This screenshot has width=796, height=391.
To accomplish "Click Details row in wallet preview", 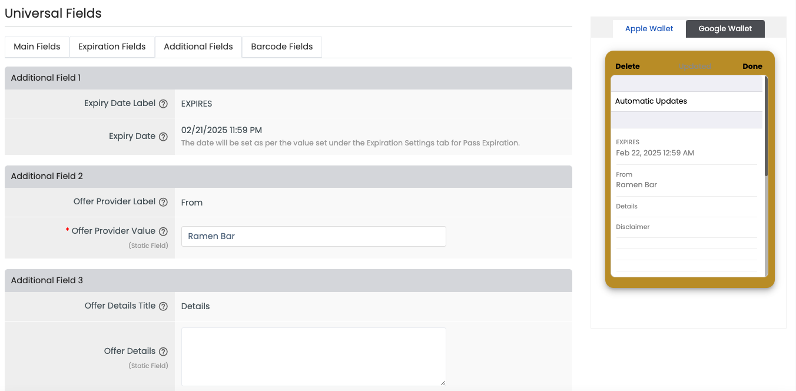I will pos(686,207).
